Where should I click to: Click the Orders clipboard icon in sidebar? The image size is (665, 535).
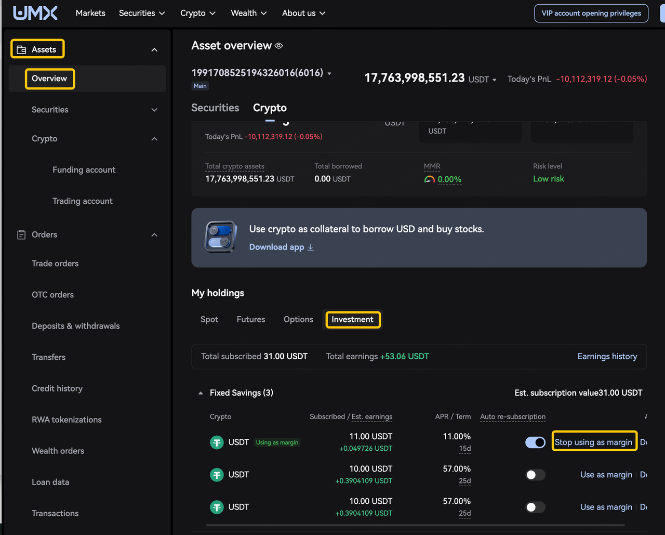(x=21, y=235)
